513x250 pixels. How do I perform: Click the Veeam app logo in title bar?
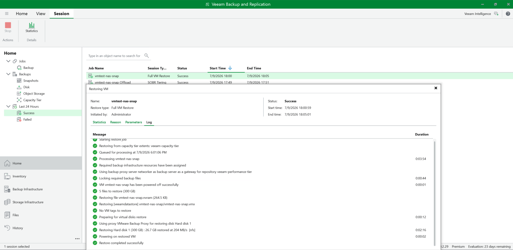(x=207, y=4)
